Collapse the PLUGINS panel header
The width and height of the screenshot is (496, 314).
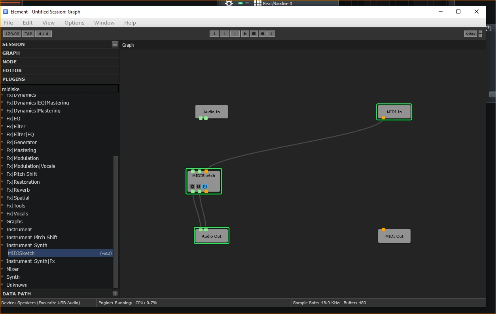[60, 79]
